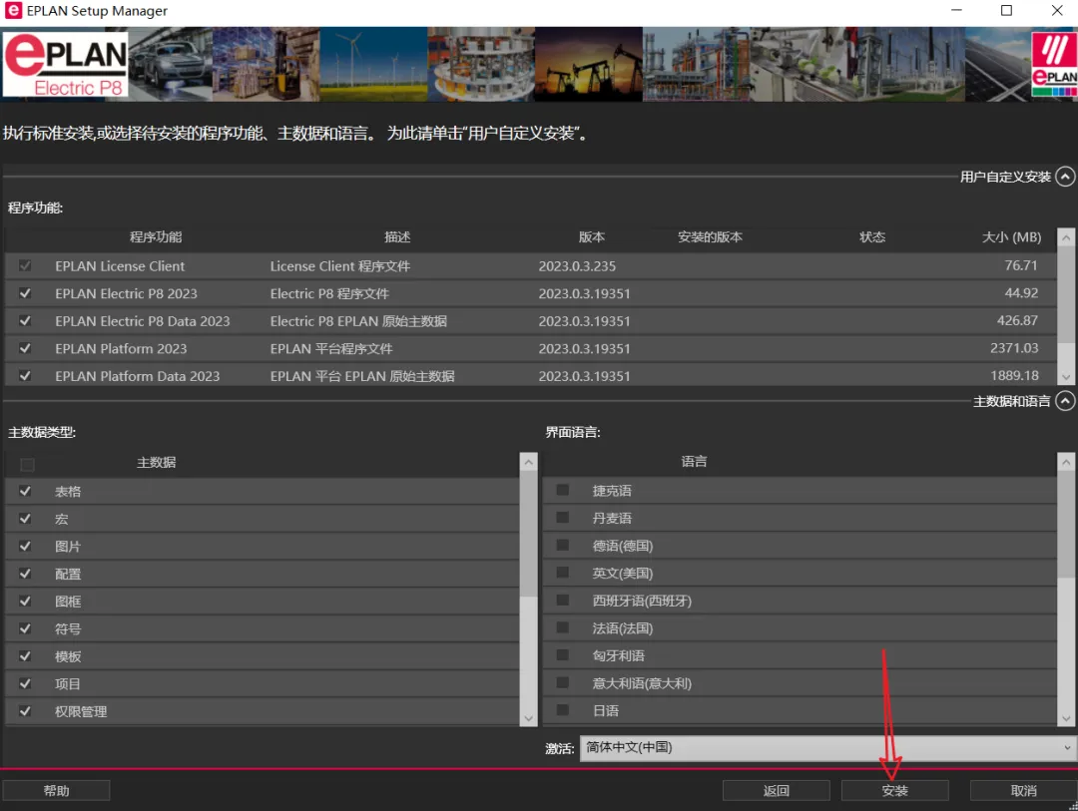Enable the 丹麦语 language checkbox
Image resolution: width=1078 pixels, height=811 pixels.
[x=562, y=518]
